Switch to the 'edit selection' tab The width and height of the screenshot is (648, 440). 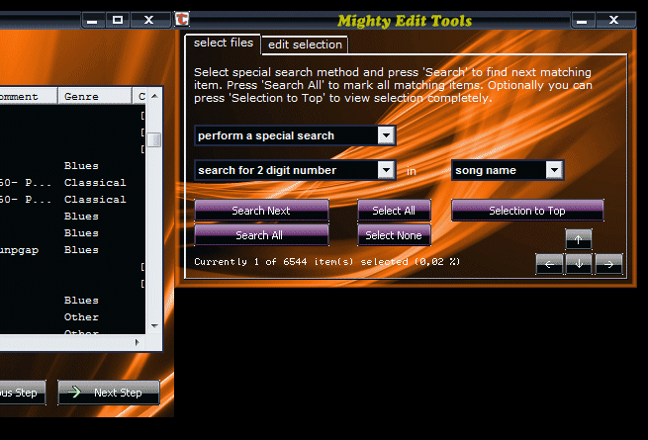pos(305,44)
